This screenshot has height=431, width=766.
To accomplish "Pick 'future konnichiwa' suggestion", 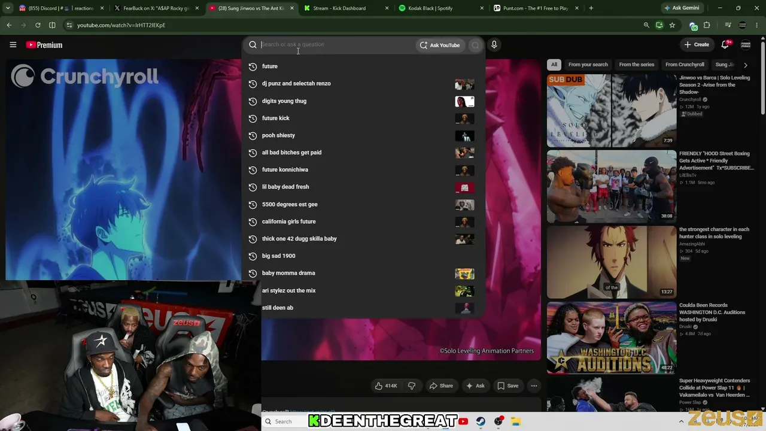I will (363, 170).
